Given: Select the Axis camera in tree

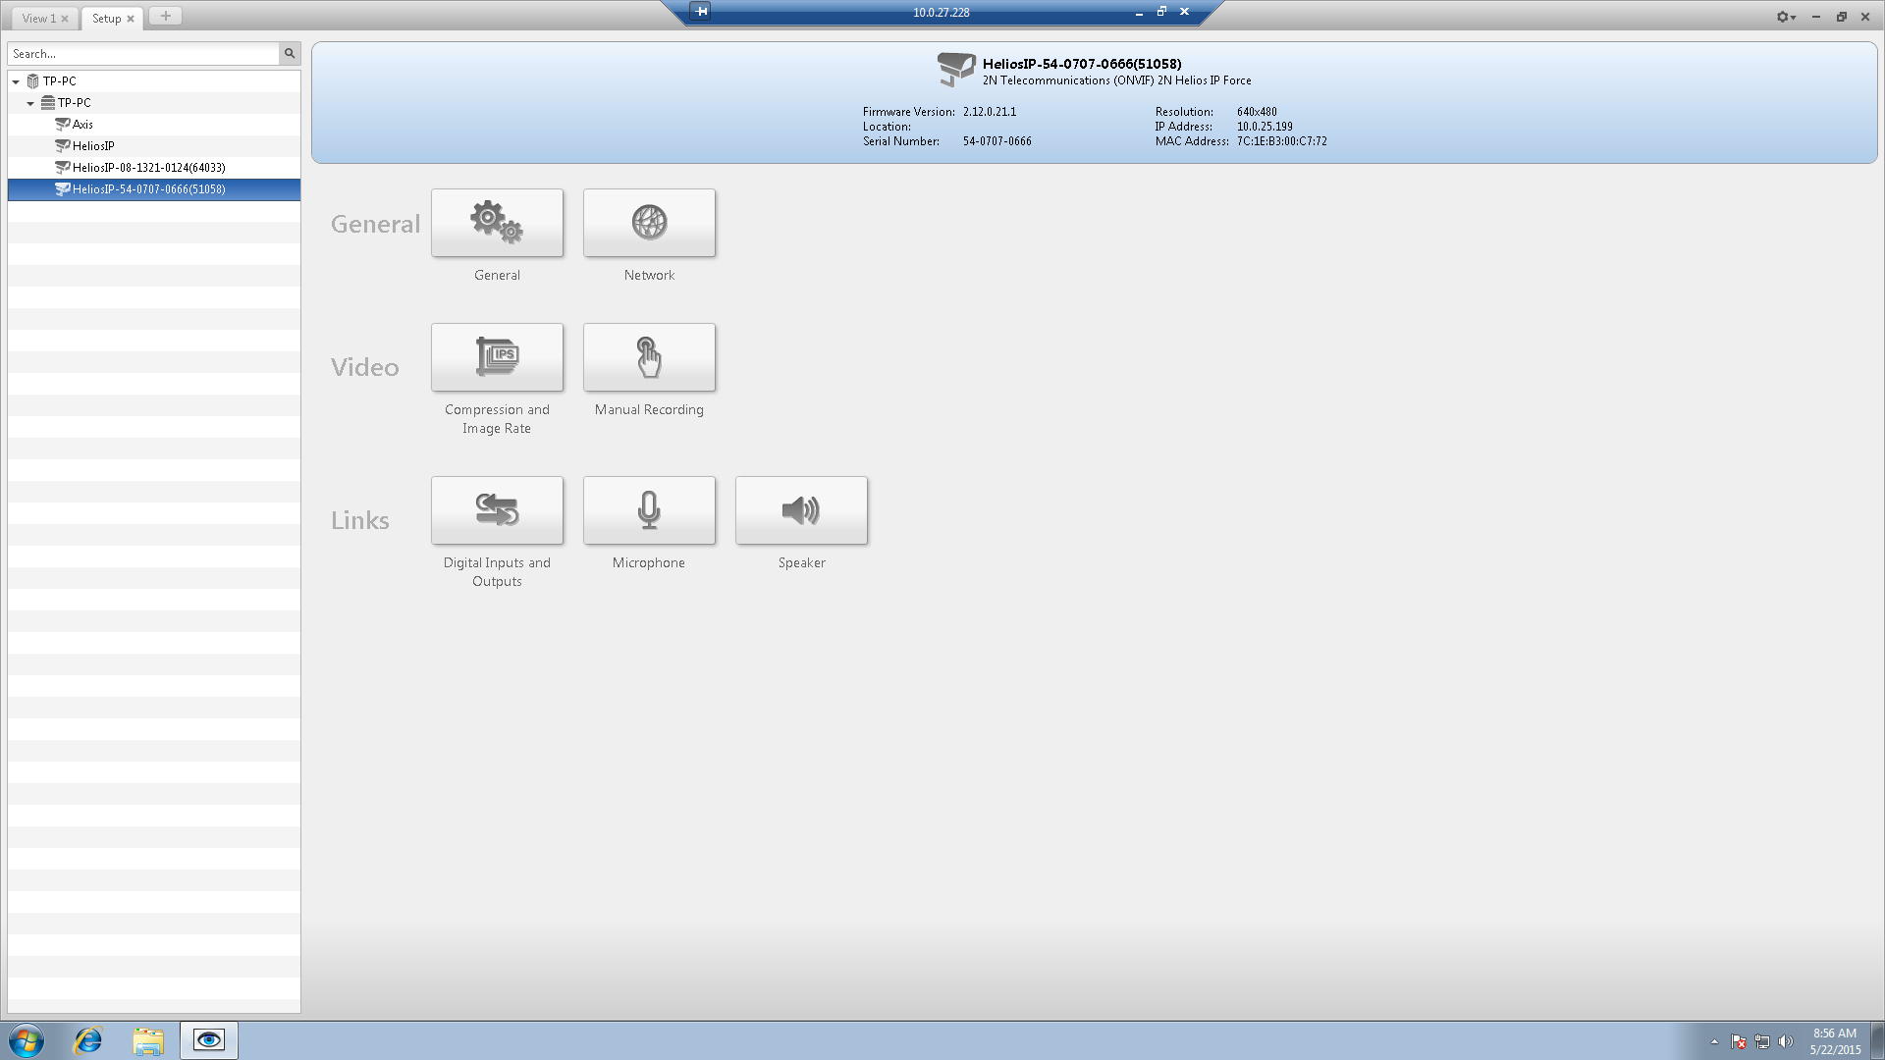Looking at the screenshot, I should 82,125.
